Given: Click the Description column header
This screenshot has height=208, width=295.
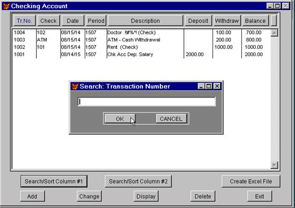Looking at the screenshot, I should pos(146,20).
